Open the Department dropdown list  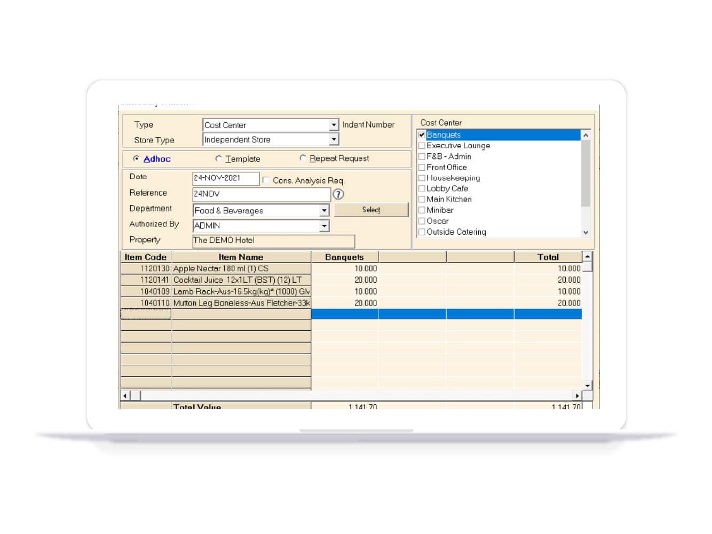pos(324,211)
